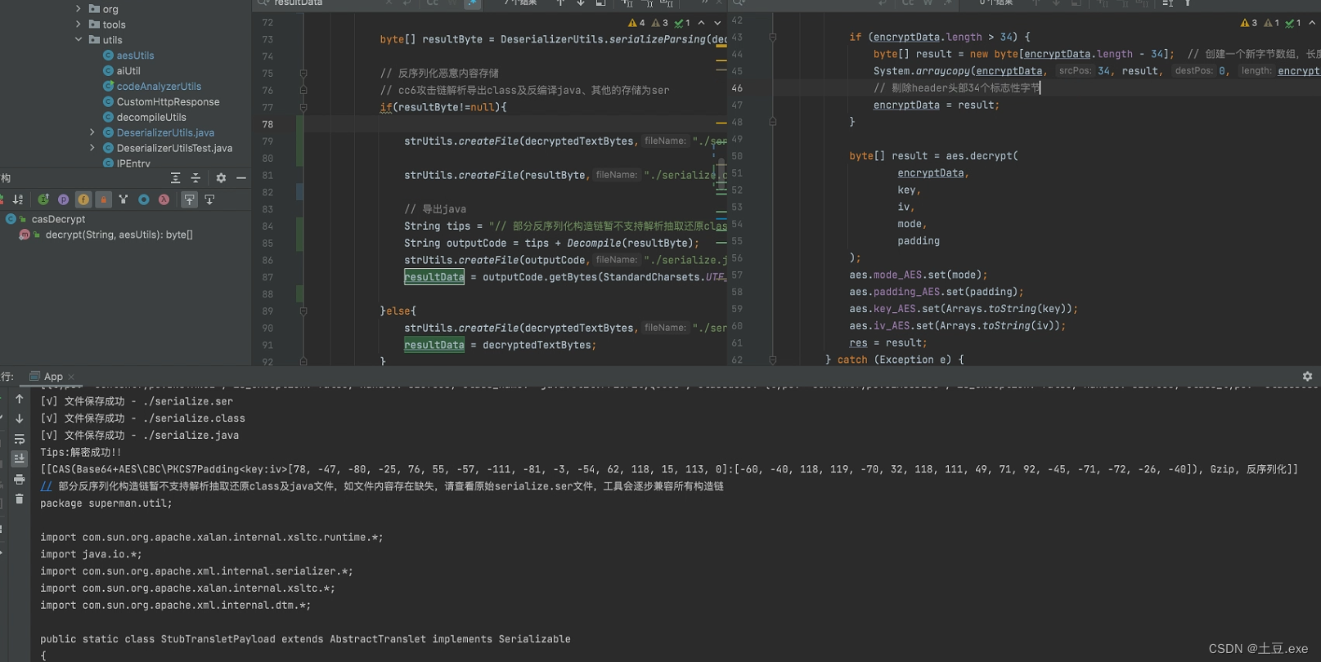This screenshot has width=1321, height=662.
Task: Go to previous highlighted error in left editor
Action: pyautogui.click(x=701, y=23)
